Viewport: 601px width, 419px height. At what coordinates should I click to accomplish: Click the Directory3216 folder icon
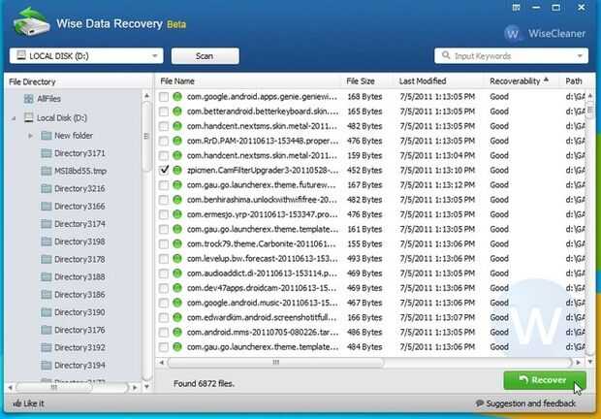46,188
